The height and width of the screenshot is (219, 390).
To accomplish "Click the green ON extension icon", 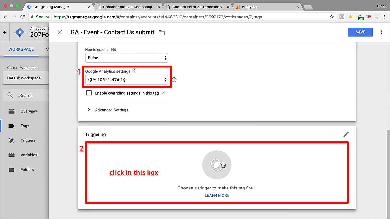I will tap(361, 17).
